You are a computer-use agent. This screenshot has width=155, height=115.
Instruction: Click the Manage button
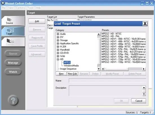pos(13,63)
